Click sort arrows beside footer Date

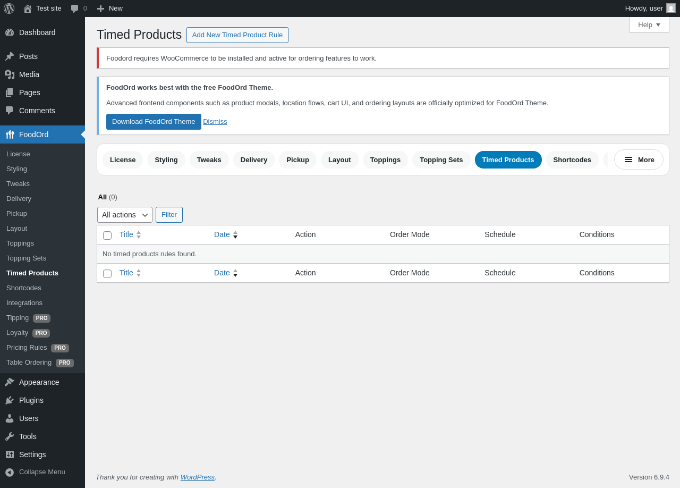(x=235, y=273)
